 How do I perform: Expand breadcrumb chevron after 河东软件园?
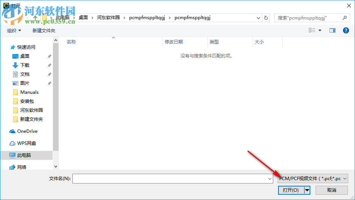tap(124, 18)
